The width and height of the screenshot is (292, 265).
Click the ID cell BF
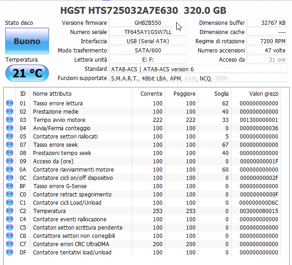(22, 186)
